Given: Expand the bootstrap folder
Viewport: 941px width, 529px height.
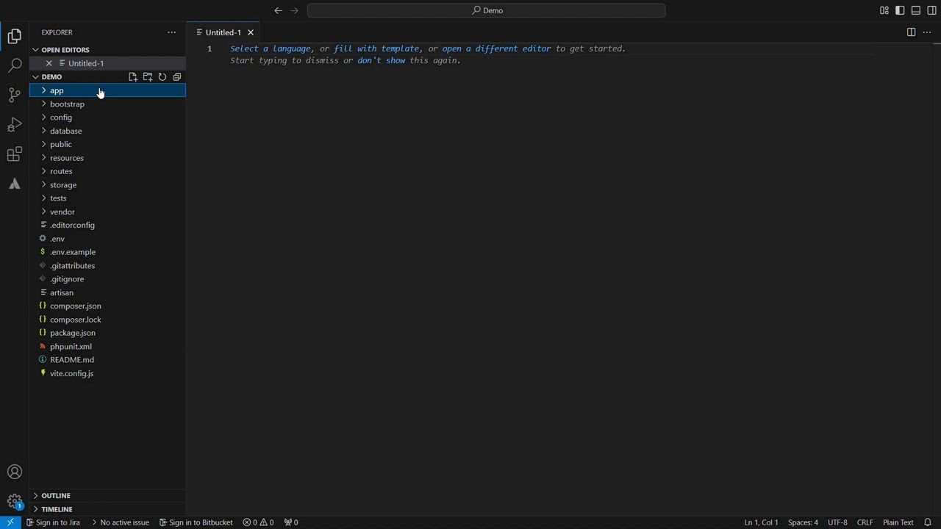Looking at the screenshot, I should point(107,104).
